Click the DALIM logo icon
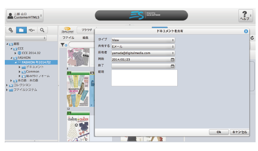This screenshot has width=258, height=151. tap(67, 30)
